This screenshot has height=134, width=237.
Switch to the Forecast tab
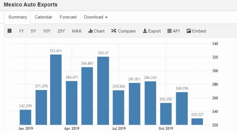click(x=68, y=17)
